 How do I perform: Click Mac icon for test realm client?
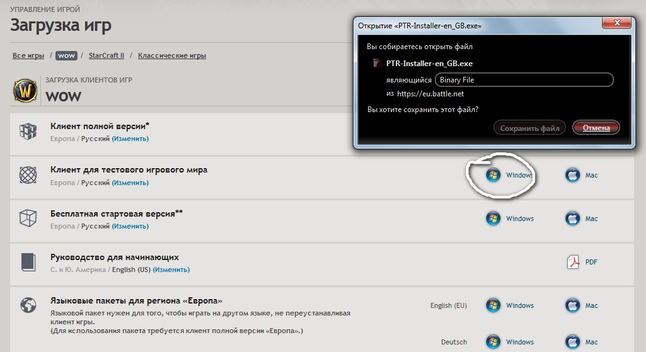572,175
